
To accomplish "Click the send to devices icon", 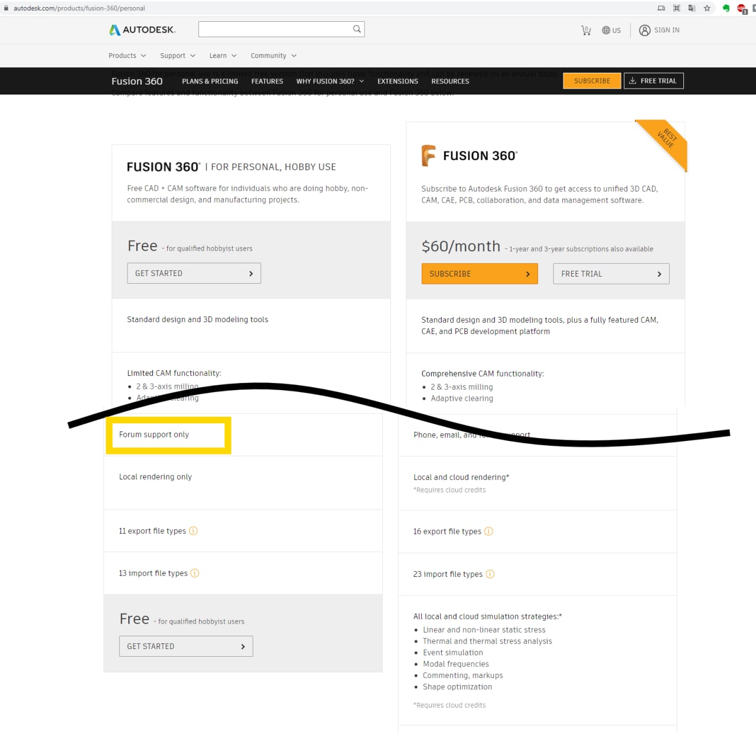I will [661, 8].
